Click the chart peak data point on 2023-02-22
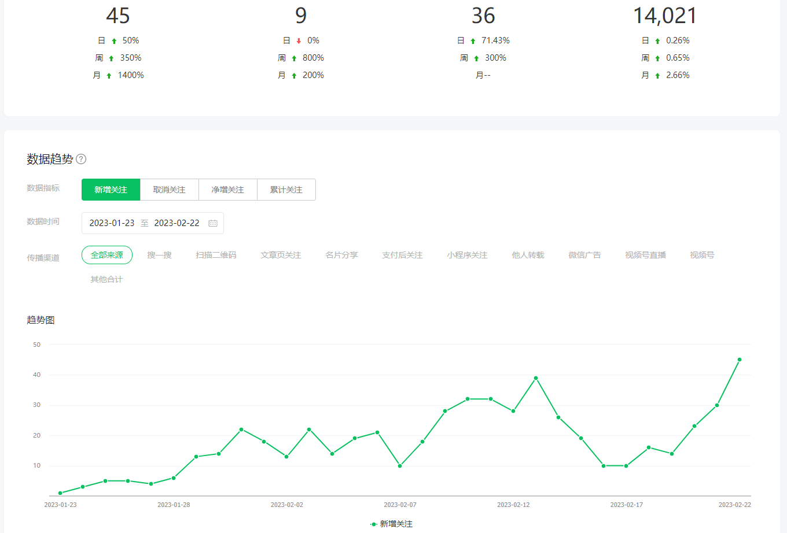The width and height of the screenshot is (787, 533). (x=740, y=360)
